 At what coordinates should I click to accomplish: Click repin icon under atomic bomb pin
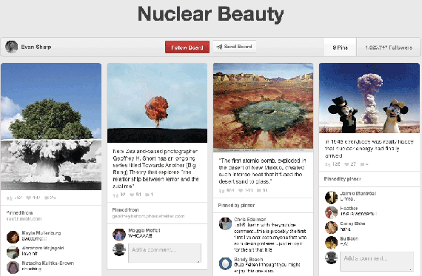tap(221, 191)
